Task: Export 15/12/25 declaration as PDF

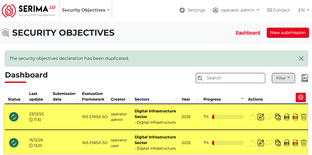Action: [x=295, y=143]
